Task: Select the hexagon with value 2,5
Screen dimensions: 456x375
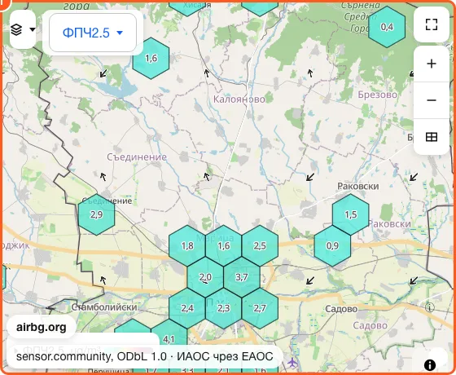Action: (260, 246)
